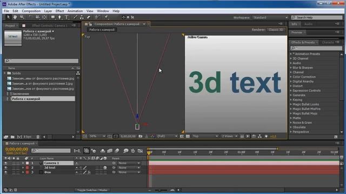Image resolution: width=346 pixels, height=194 pixels.
Task: Hide the 3d text layer
Action: pos(6,168)
